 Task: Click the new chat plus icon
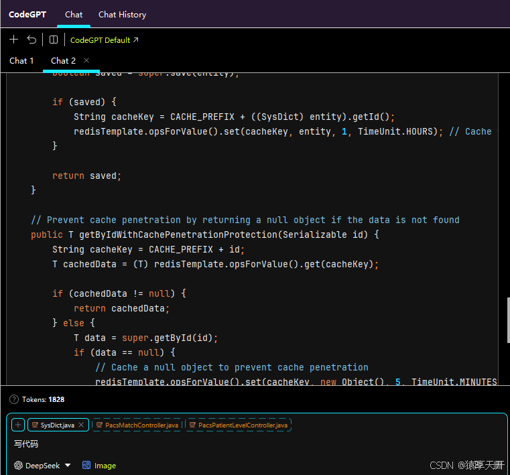tap(13, 40)
